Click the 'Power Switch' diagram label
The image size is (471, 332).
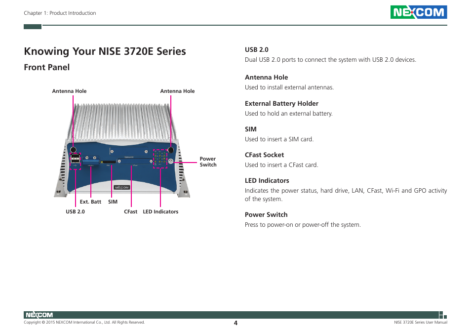(x=208, y=162)
